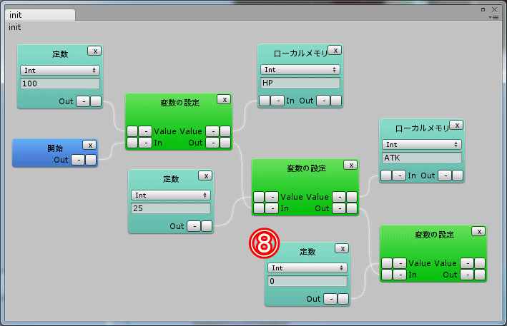The height and width of the screenshot is (326, 507).
Task: Close the topmost 変数の設定 node
Action: (x=224, y=100)
